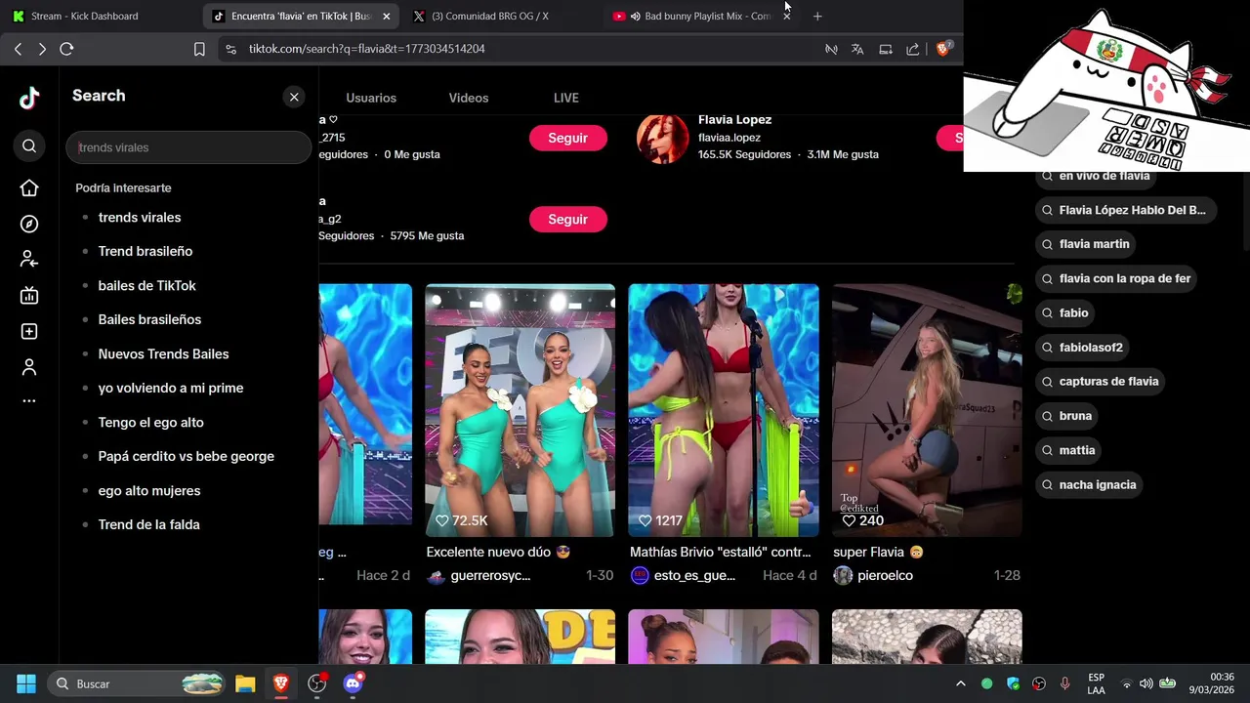This screenshot has height=703, width=1250.
Task: Open Flavia Lopez profile name
Action: point(734,120)
